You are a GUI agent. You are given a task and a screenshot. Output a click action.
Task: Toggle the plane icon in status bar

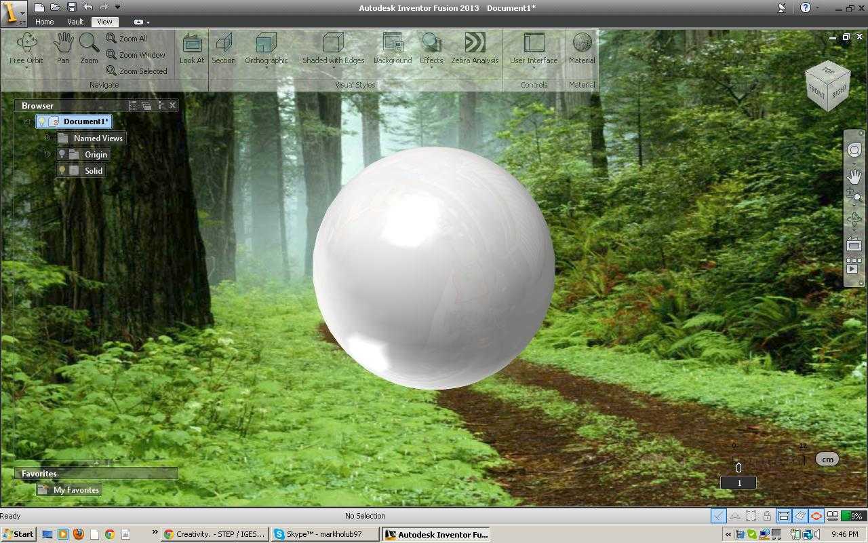point(800,516)
